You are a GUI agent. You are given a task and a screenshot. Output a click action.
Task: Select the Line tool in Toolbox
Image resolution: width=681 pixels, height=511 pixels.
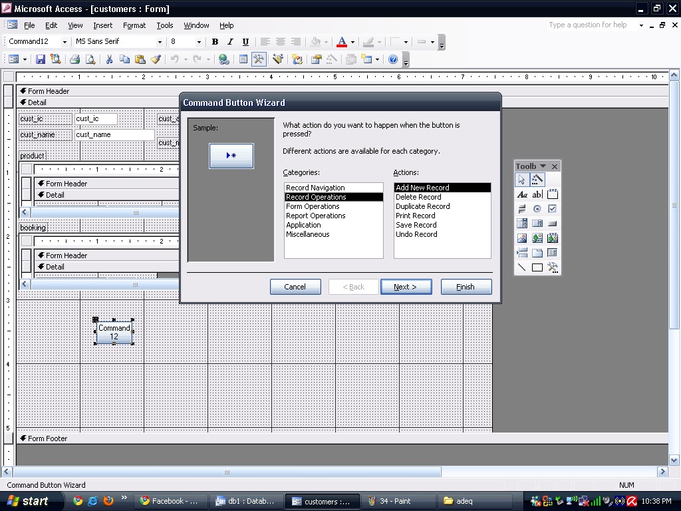click(522, 267)
